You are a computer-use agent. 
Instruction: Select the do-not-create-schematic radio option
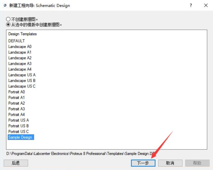click(8, 19)
